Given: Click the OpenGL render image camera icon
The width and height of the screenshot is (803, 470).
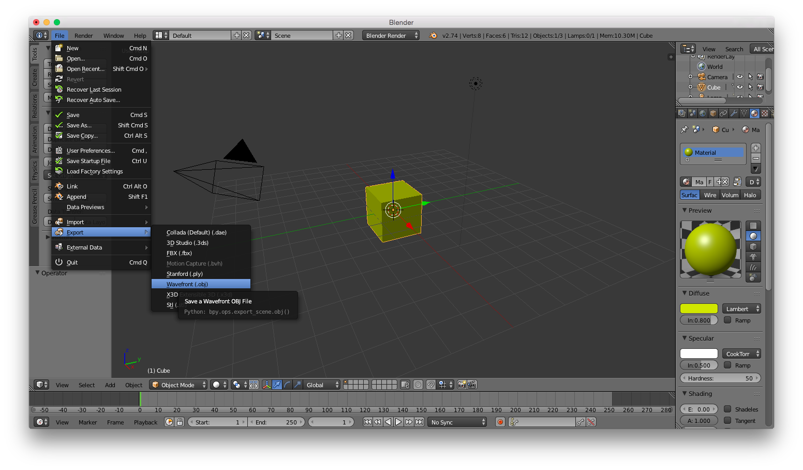Looking at the screenshot, I should (x=462, y=385).
